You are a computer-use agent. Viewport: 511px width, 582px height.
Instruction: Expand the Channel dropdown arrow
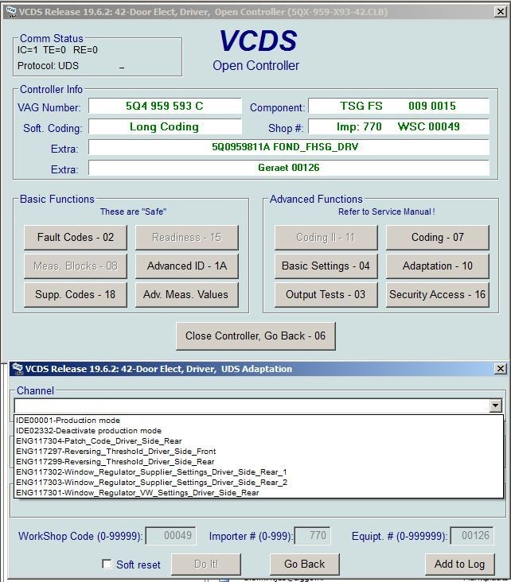(495, 405)
